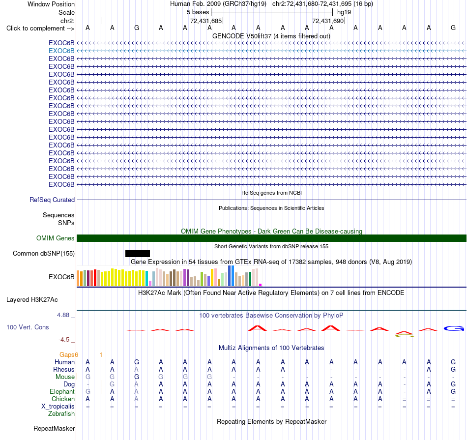Open 'Repeating Elements by RepeatMasker' track title
Viewport: 467px width, 440px height.
click(271, 421)
